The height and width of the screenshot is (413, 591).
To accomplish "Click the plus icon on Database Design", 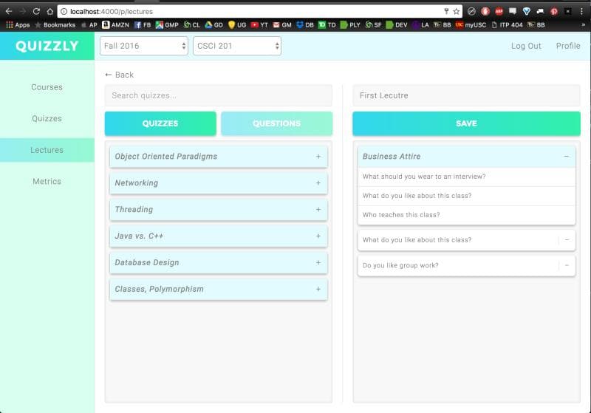I will 318,263.
